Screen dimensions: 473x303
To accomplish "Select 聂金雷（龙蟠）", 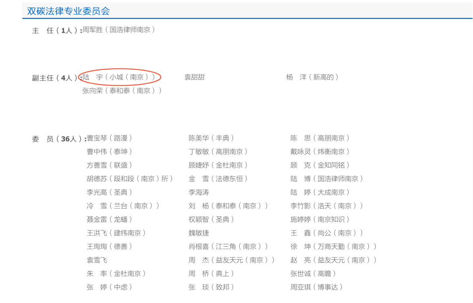I will [x=109, y=219].
